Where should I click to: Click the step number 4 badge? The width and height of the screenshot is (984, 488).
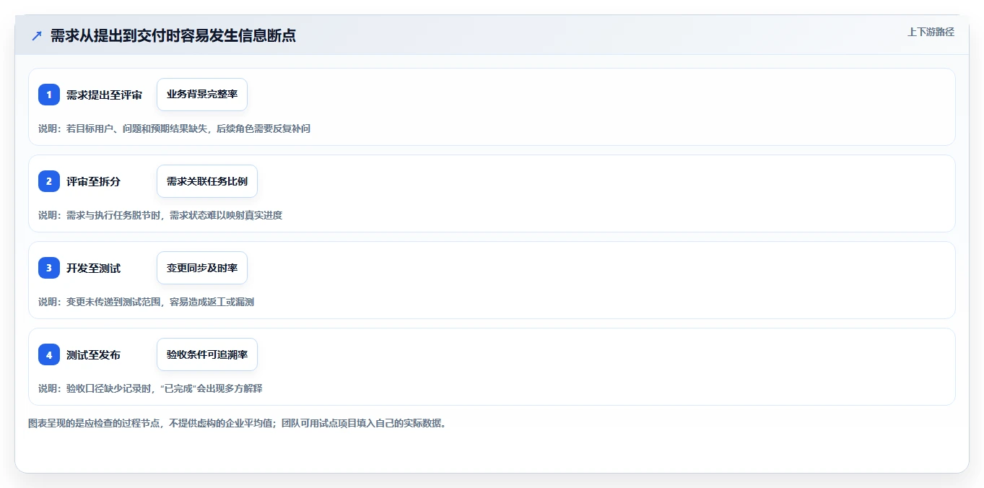click(49, 354)
